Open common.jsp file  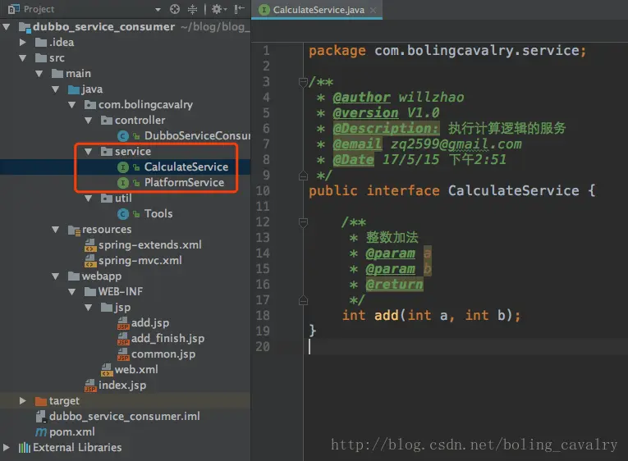pos(163,354)
